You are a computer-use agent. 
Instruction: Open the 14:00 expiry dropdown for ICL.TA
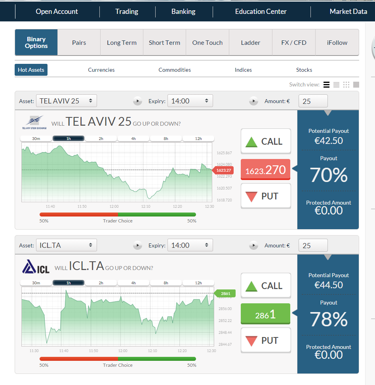click(190, 245)
